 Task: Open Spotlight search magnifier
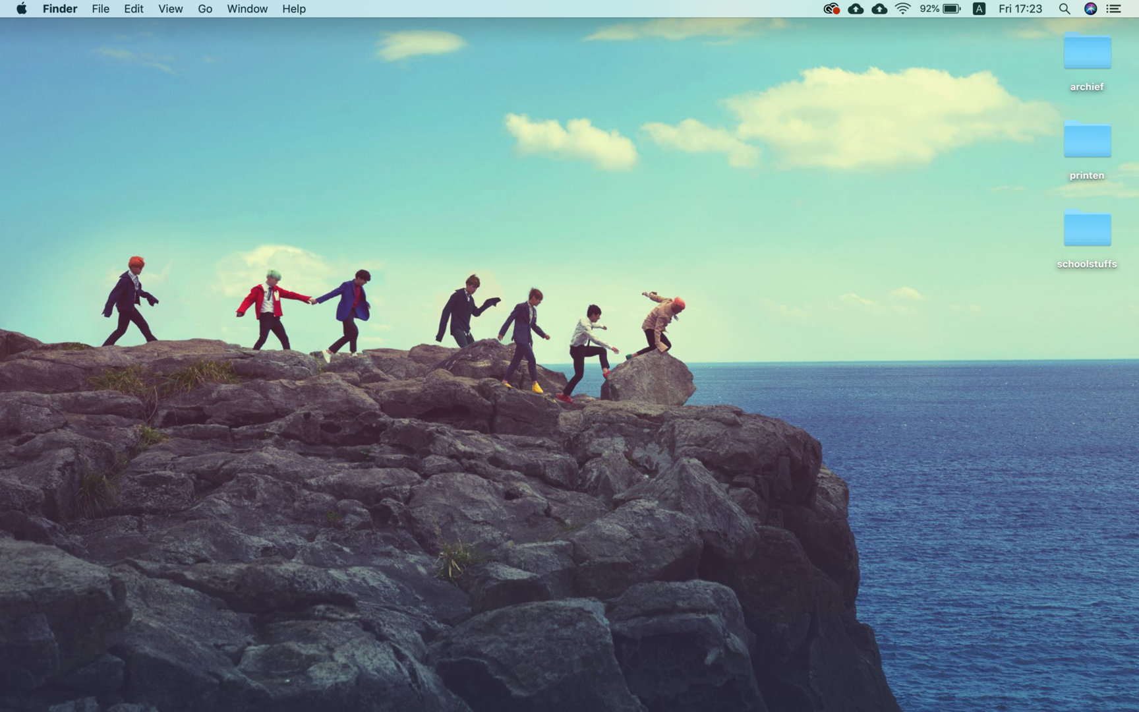1065,9
